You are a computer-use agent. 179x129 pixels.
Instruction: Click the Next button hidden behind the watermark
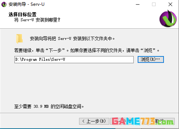[125, 121]
